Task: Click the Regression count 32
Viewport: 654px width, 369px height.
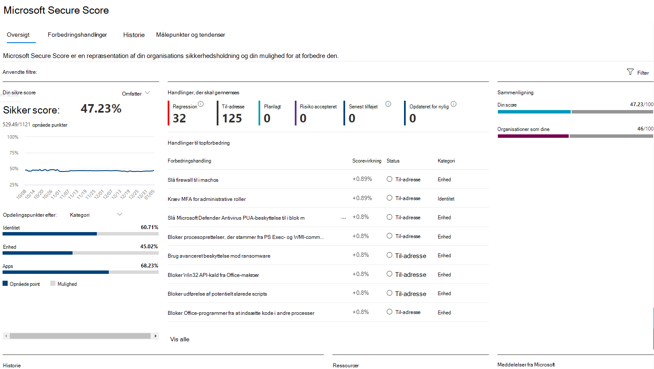Action: tap(179, 118)
